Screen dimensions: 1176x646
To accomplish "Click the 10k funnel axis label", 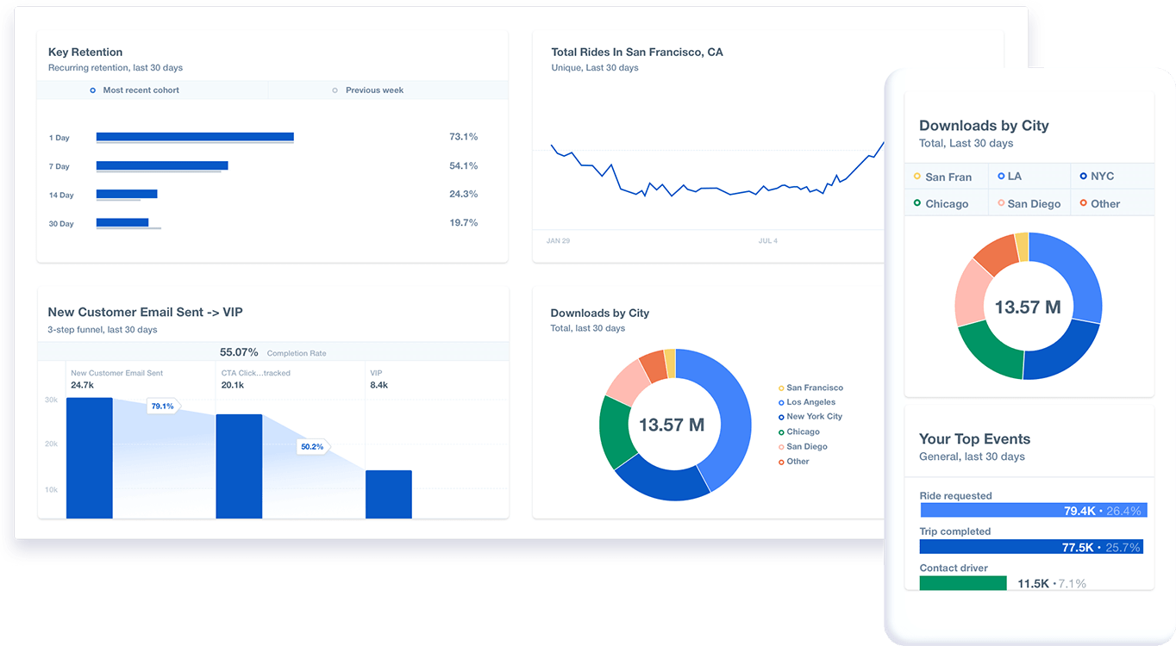I will pos(51,489).
